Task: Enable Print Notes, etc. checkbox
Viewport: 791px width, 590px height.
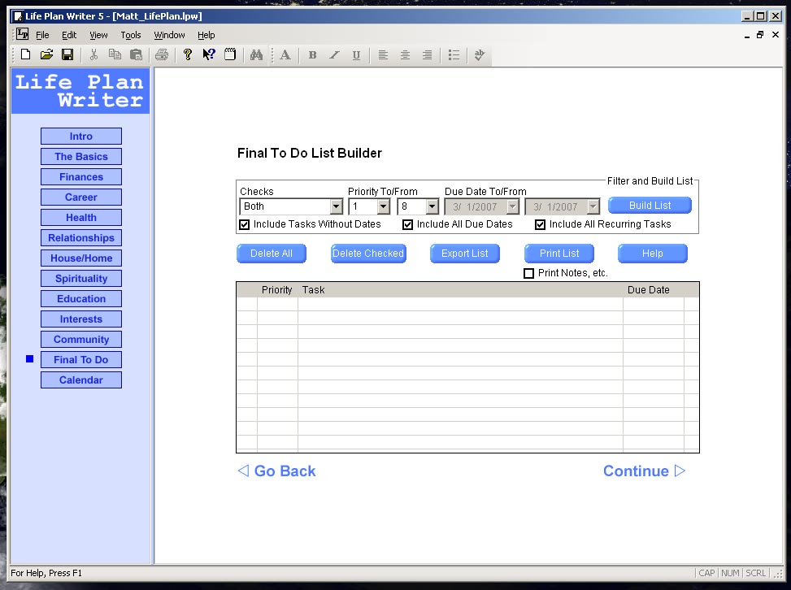Action: pos(528,273)
